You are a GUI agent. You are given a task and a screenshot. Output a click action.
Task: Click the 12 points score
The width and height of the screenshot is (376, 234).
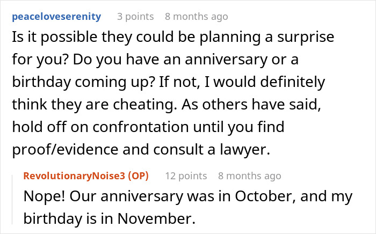pos(186,176)
